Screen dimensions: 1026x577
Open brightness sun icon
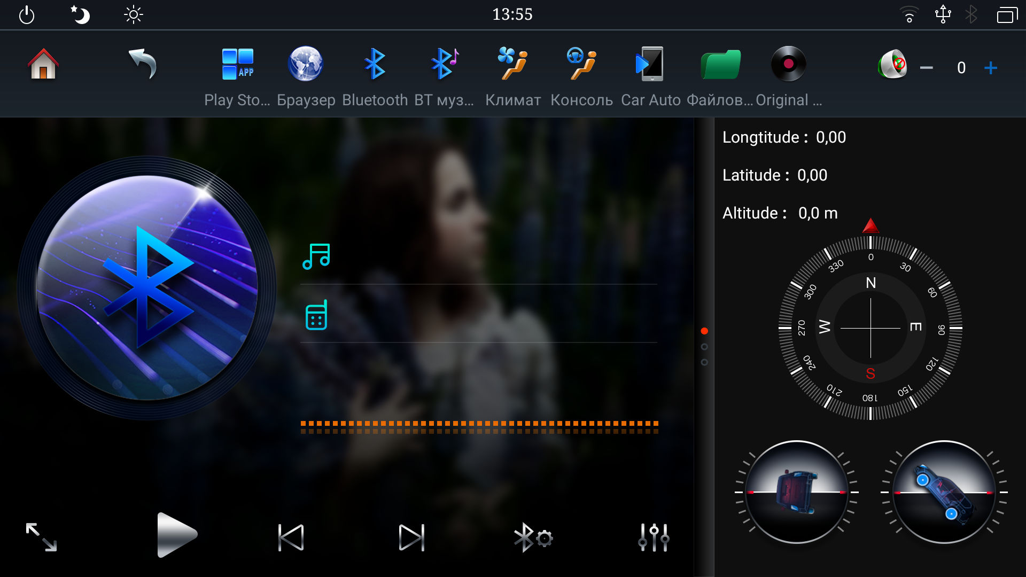[x=133, y=14]
